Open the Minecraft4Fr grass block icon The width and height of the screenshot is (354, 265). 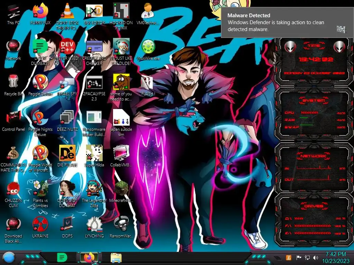(x=121, y=192)
